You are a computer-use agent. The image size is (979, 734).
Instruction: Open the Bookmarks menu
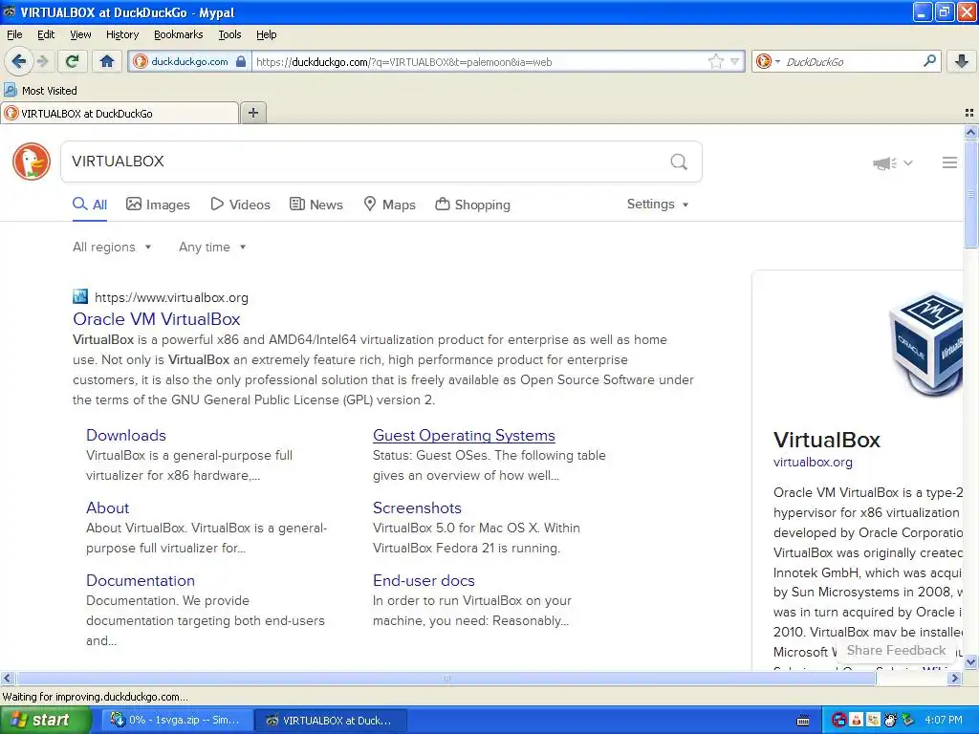178,34
